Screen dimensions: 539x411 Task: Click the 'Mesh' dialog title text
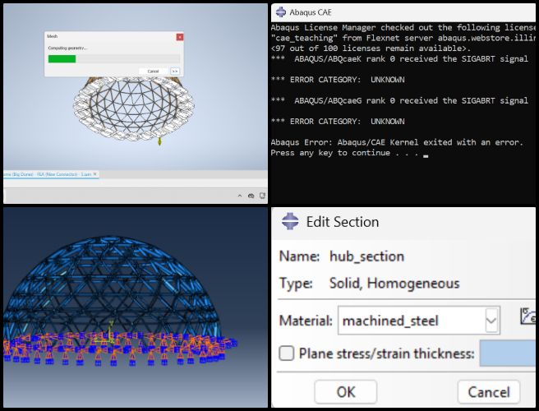coord(53,36)
